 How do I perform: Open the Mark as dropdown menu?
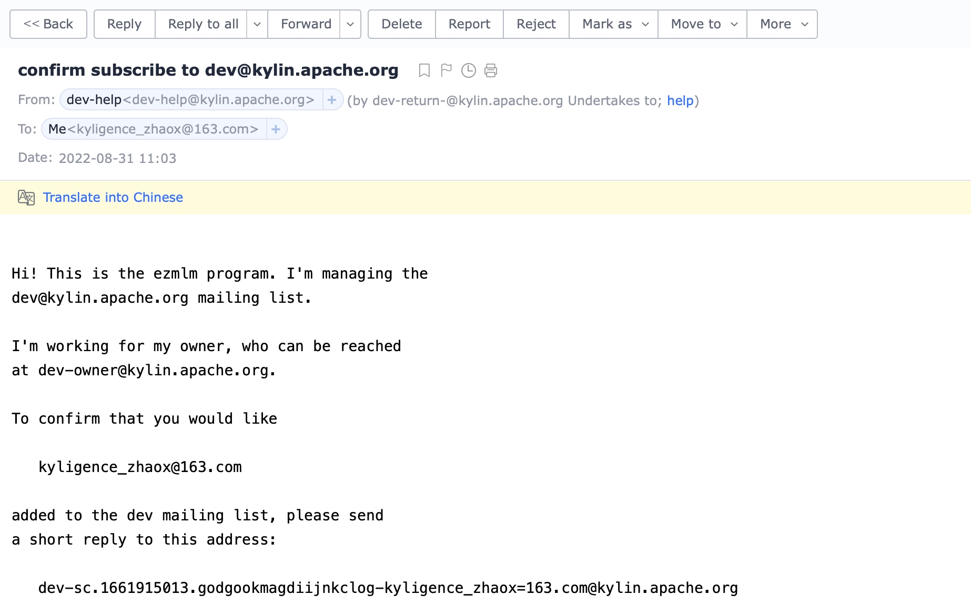[x=613, y=24]
